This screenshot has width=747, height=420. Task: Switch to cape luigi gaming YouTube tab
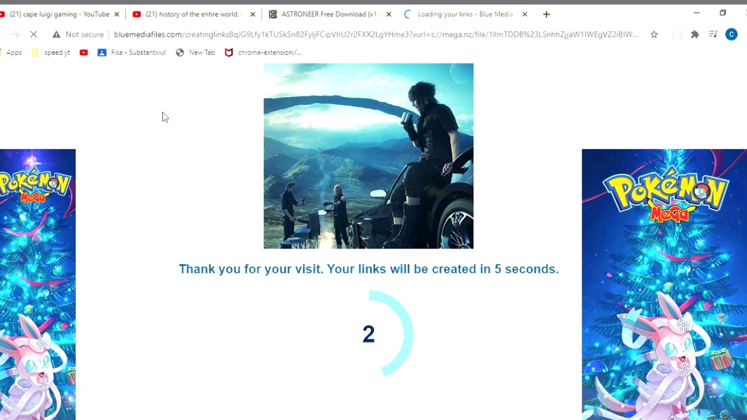[x=58, y=14]
